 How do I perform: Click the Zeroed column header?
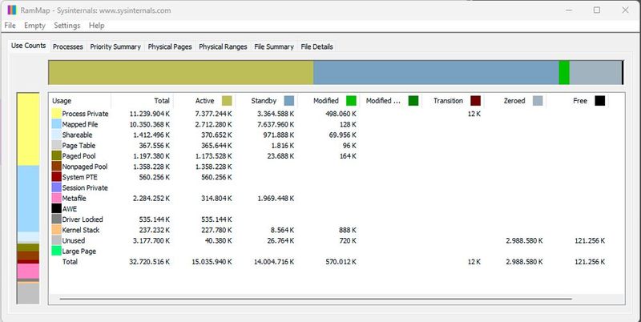tap(515, 100)
